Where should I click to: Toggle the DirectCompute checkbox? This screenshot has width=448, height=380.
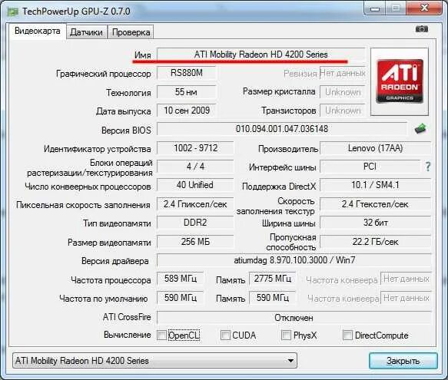(347, 335)
